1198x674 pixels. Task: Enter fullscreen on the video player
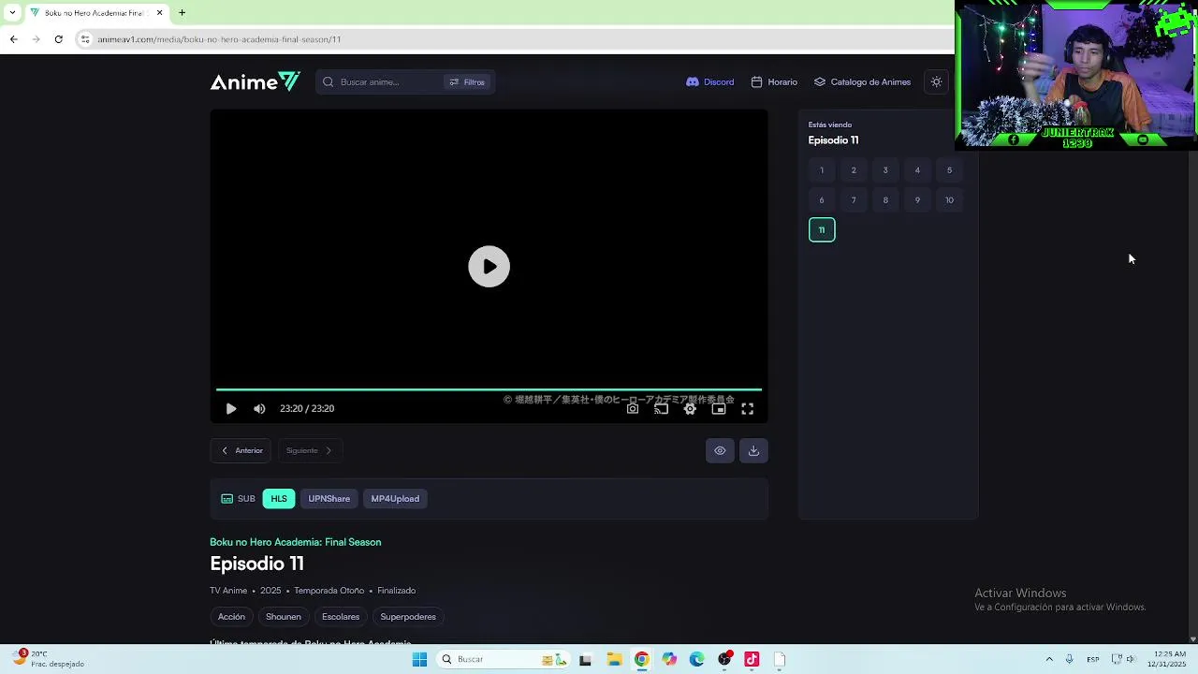click(x=747, y=409)
